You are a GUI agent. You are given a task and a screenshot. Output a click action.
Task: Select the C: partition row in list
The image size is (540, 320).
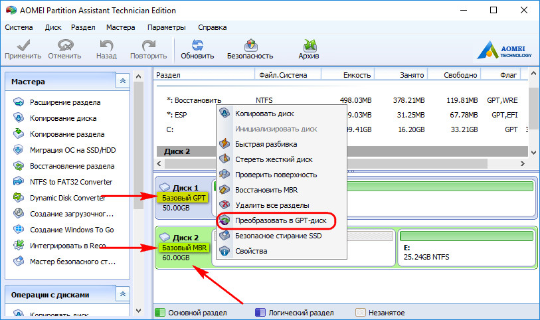pos(170,129)
